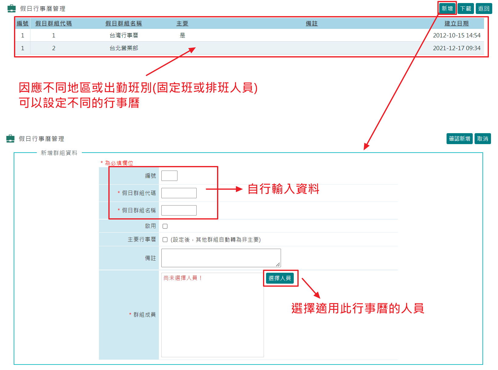Image resolution: width=498 pixels, height=370 pixels.
Task: Sort the list by 主要 column
Action: [182, 23]
